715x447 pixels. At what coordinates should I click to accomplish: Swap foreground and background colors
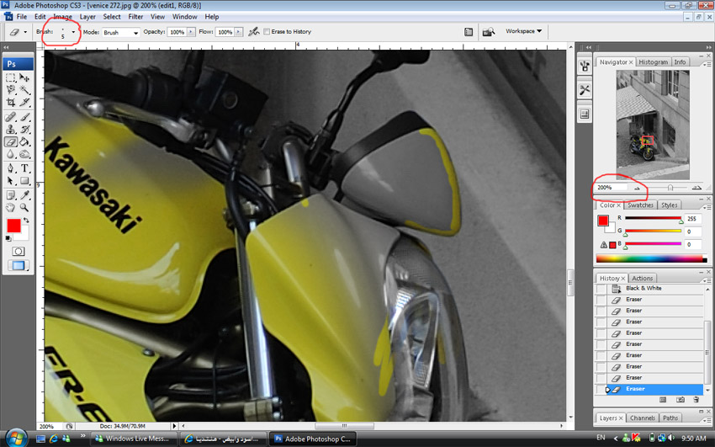tap(26, 221)
